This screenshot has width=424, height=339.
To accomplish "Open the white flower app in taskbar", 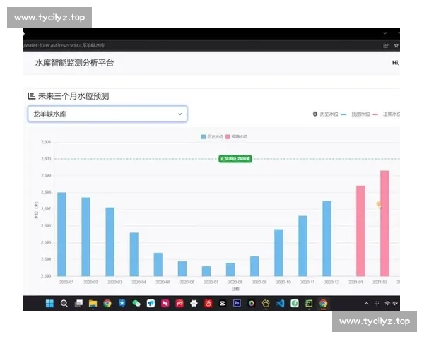I will pos(194,303).
